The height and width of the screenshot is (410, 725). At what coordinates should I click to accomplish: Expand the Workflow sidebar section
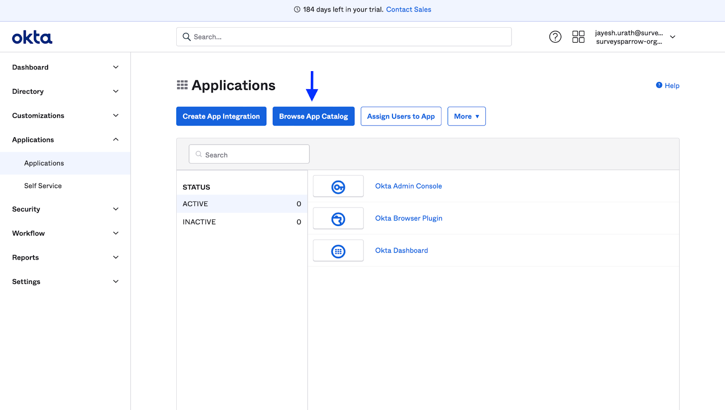pyautogui.click(x=65, y=233)
